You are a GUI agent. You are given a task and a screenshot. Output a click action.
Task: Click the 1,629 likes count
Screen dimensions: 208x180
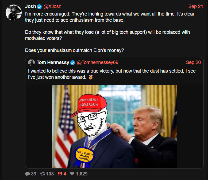82,174
